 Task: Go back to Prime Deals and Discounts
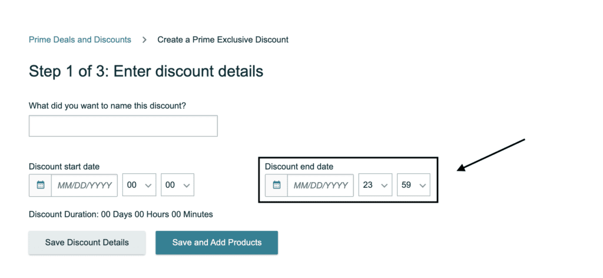pos(80,39)
